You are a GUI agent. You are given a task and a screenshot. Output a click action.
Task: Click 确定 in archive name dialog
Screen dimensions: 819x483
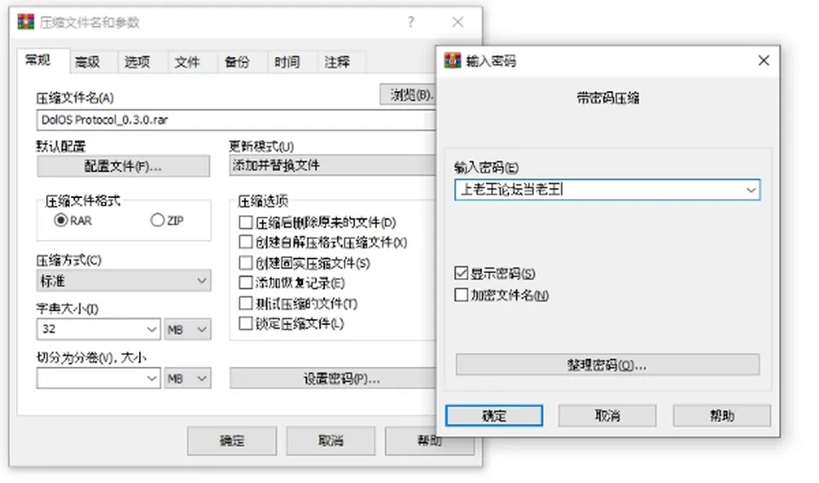pyautogui.click(x=232, y=440)
